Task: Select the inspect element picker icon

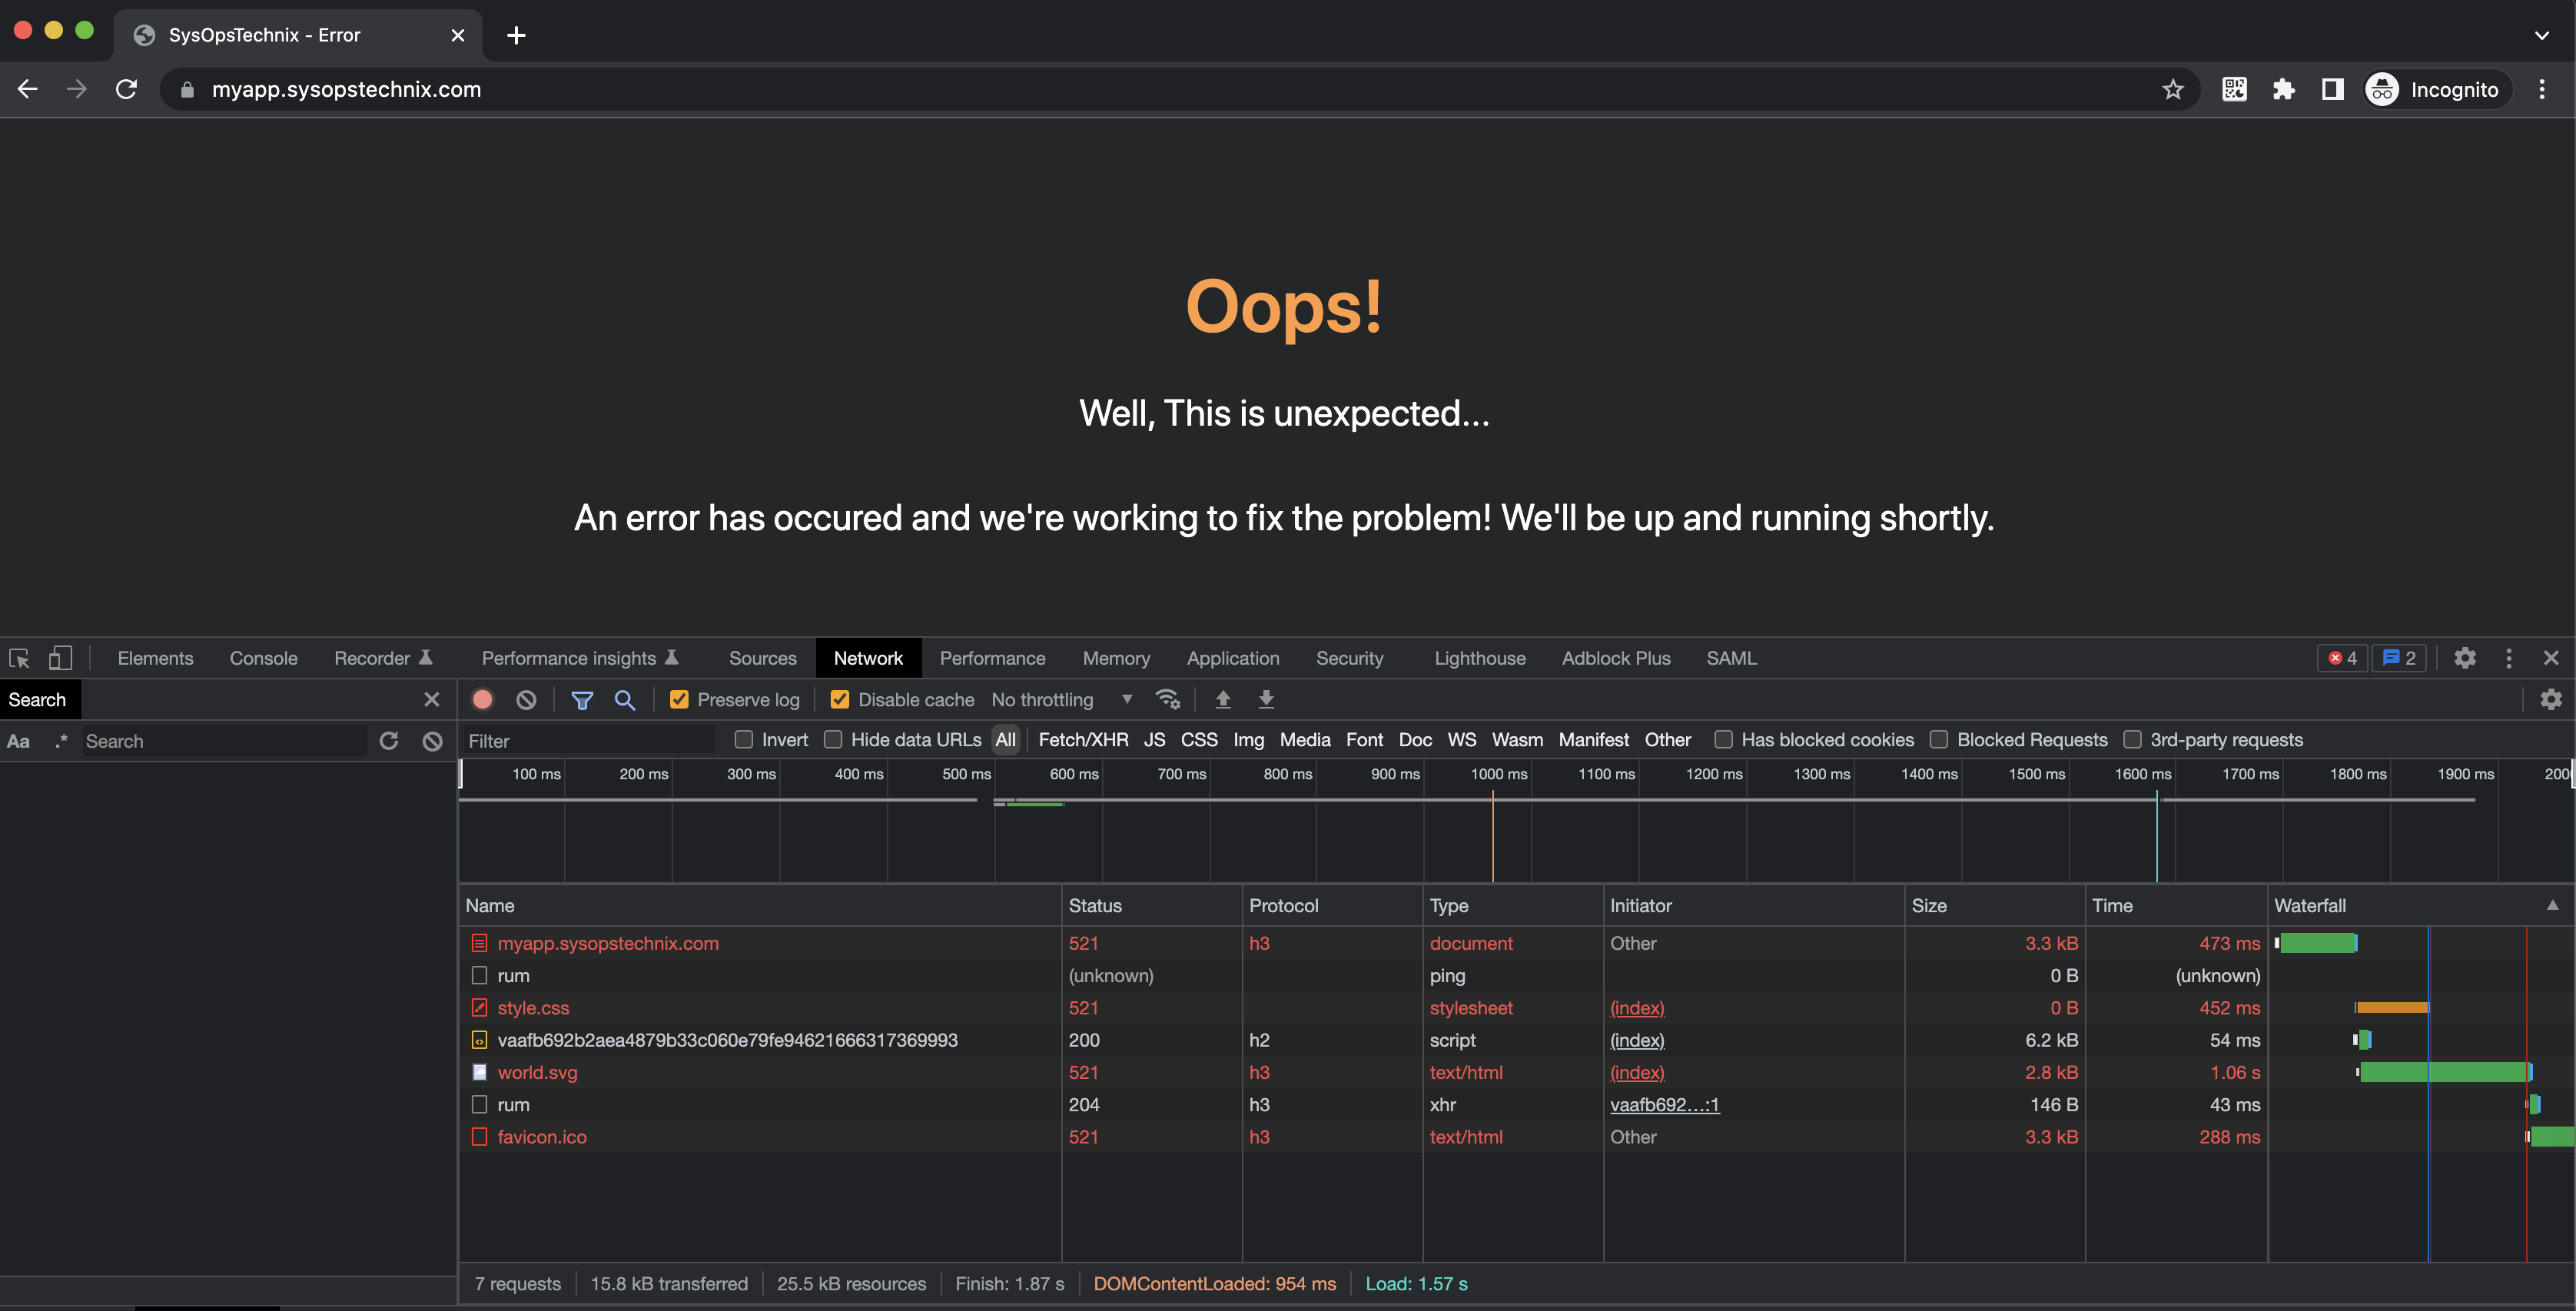Action: pos(19,658)
